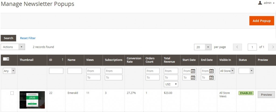Image resolution: width=276 pixels, height=112 pixels.
Task: Sort by the Conversion Rate column header
Action: pos(134,60)
